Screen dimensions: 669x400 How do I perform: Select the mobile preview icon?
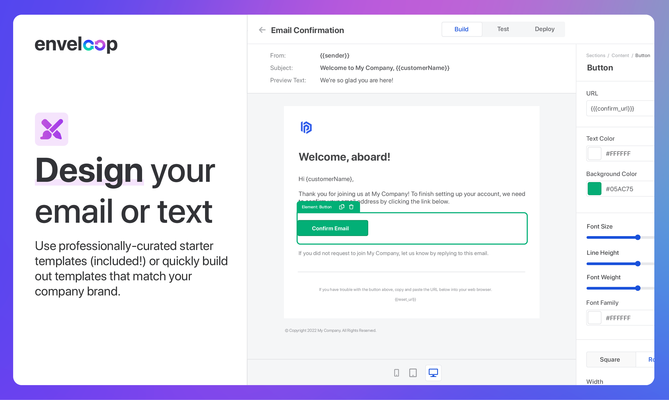coord(396,372)
